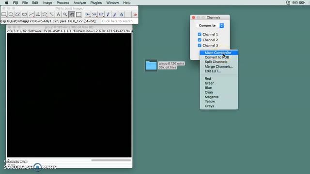Open the Edit menu
Screen dimensions: 310x174
tap(35, 3)
